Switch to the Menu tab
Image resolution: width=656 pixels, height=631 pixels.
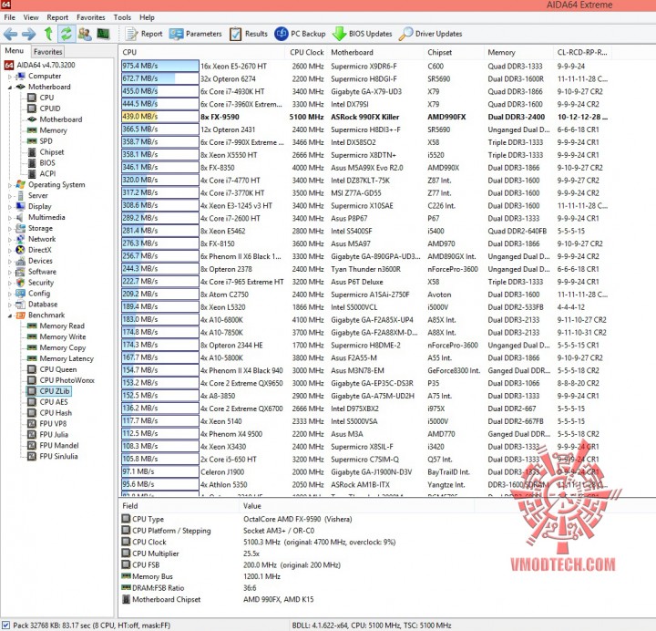point(15,51)
